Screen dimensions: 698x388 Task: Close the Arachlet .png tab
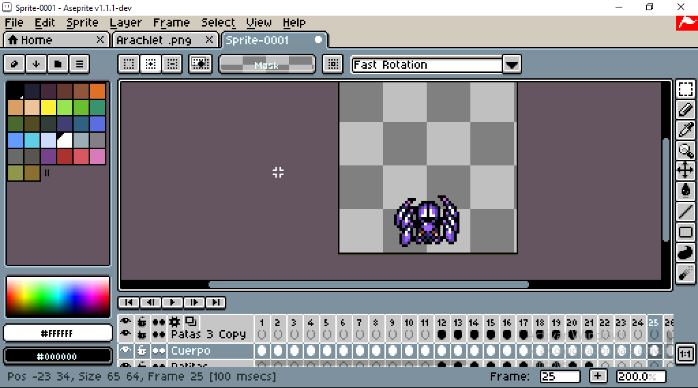(209, 39)
